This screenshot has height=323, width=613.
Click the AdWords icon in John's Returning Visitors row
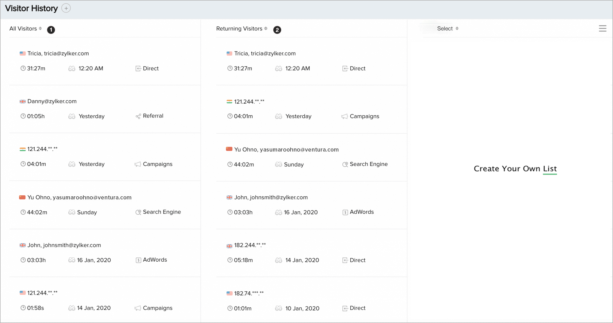pyautogui.click(x=345, y=212)
